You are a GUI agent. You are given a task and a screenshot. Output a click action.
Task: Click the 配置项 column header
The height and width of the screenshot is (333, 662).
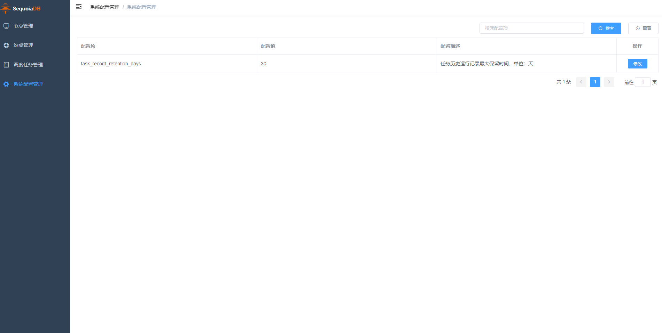(88, 46)
